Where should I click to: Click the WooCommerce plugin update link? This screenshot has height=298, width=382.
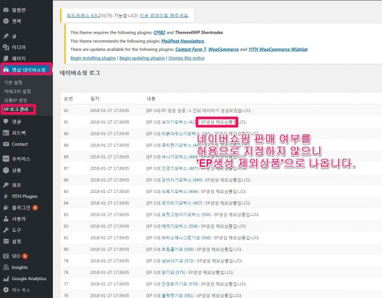click(x=223, y=49)
